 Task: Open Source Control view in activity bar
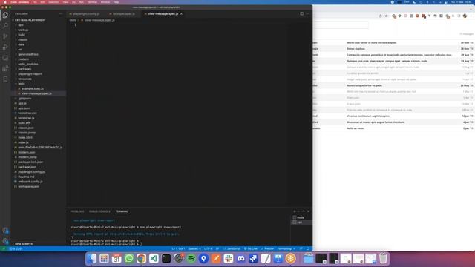(5, 36)
